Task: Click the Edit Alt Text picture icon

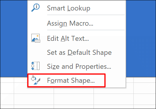Action: [36, 38]
